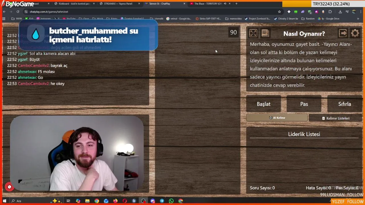Select the AI Kelime option

(x=277, y=118)
